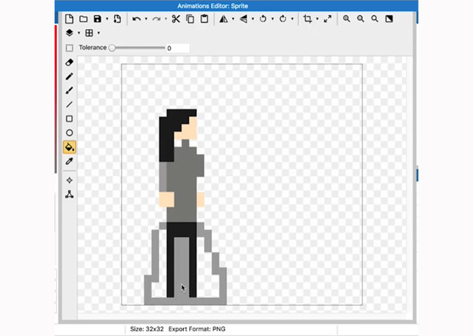Screen dimensions: 473x336
Task: Select the Line tool
Action: [x=69, y=104]
